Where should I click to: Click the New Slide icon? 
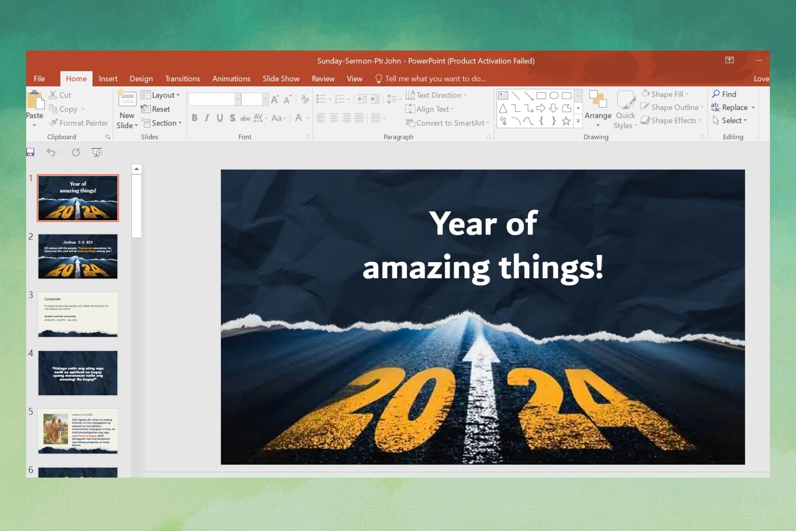tap(127, 100)
